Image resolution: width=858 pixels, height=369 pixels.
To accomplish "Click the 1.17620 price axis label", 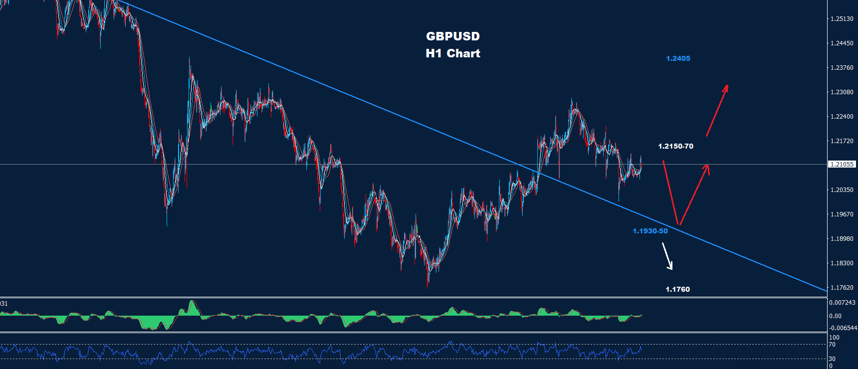I will [x=842, y=288].
